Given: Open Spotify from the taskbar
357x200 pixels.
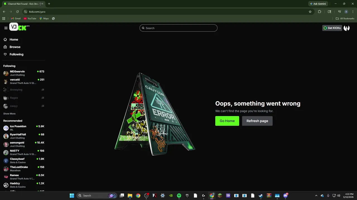Looking at the screenshot, I should point(179,196).
